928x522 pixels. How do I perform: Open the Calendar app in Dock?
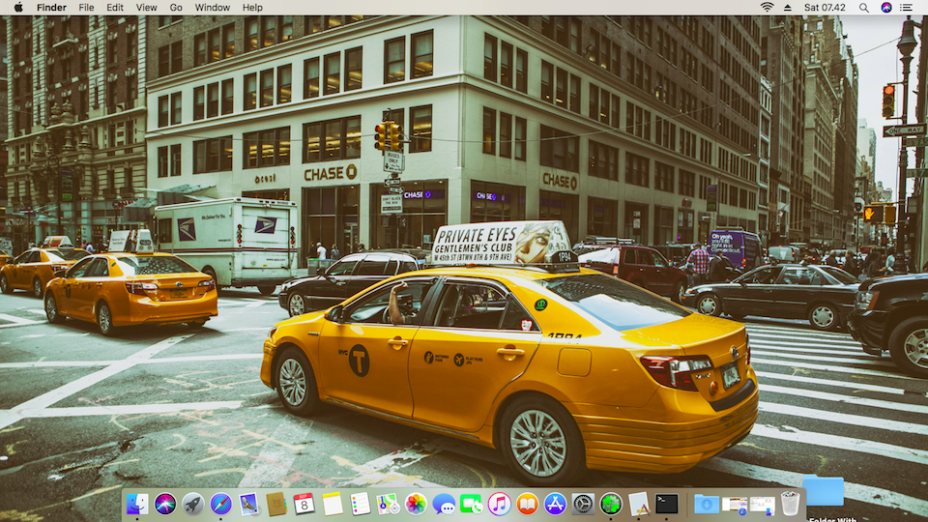[x=304, y=504]
